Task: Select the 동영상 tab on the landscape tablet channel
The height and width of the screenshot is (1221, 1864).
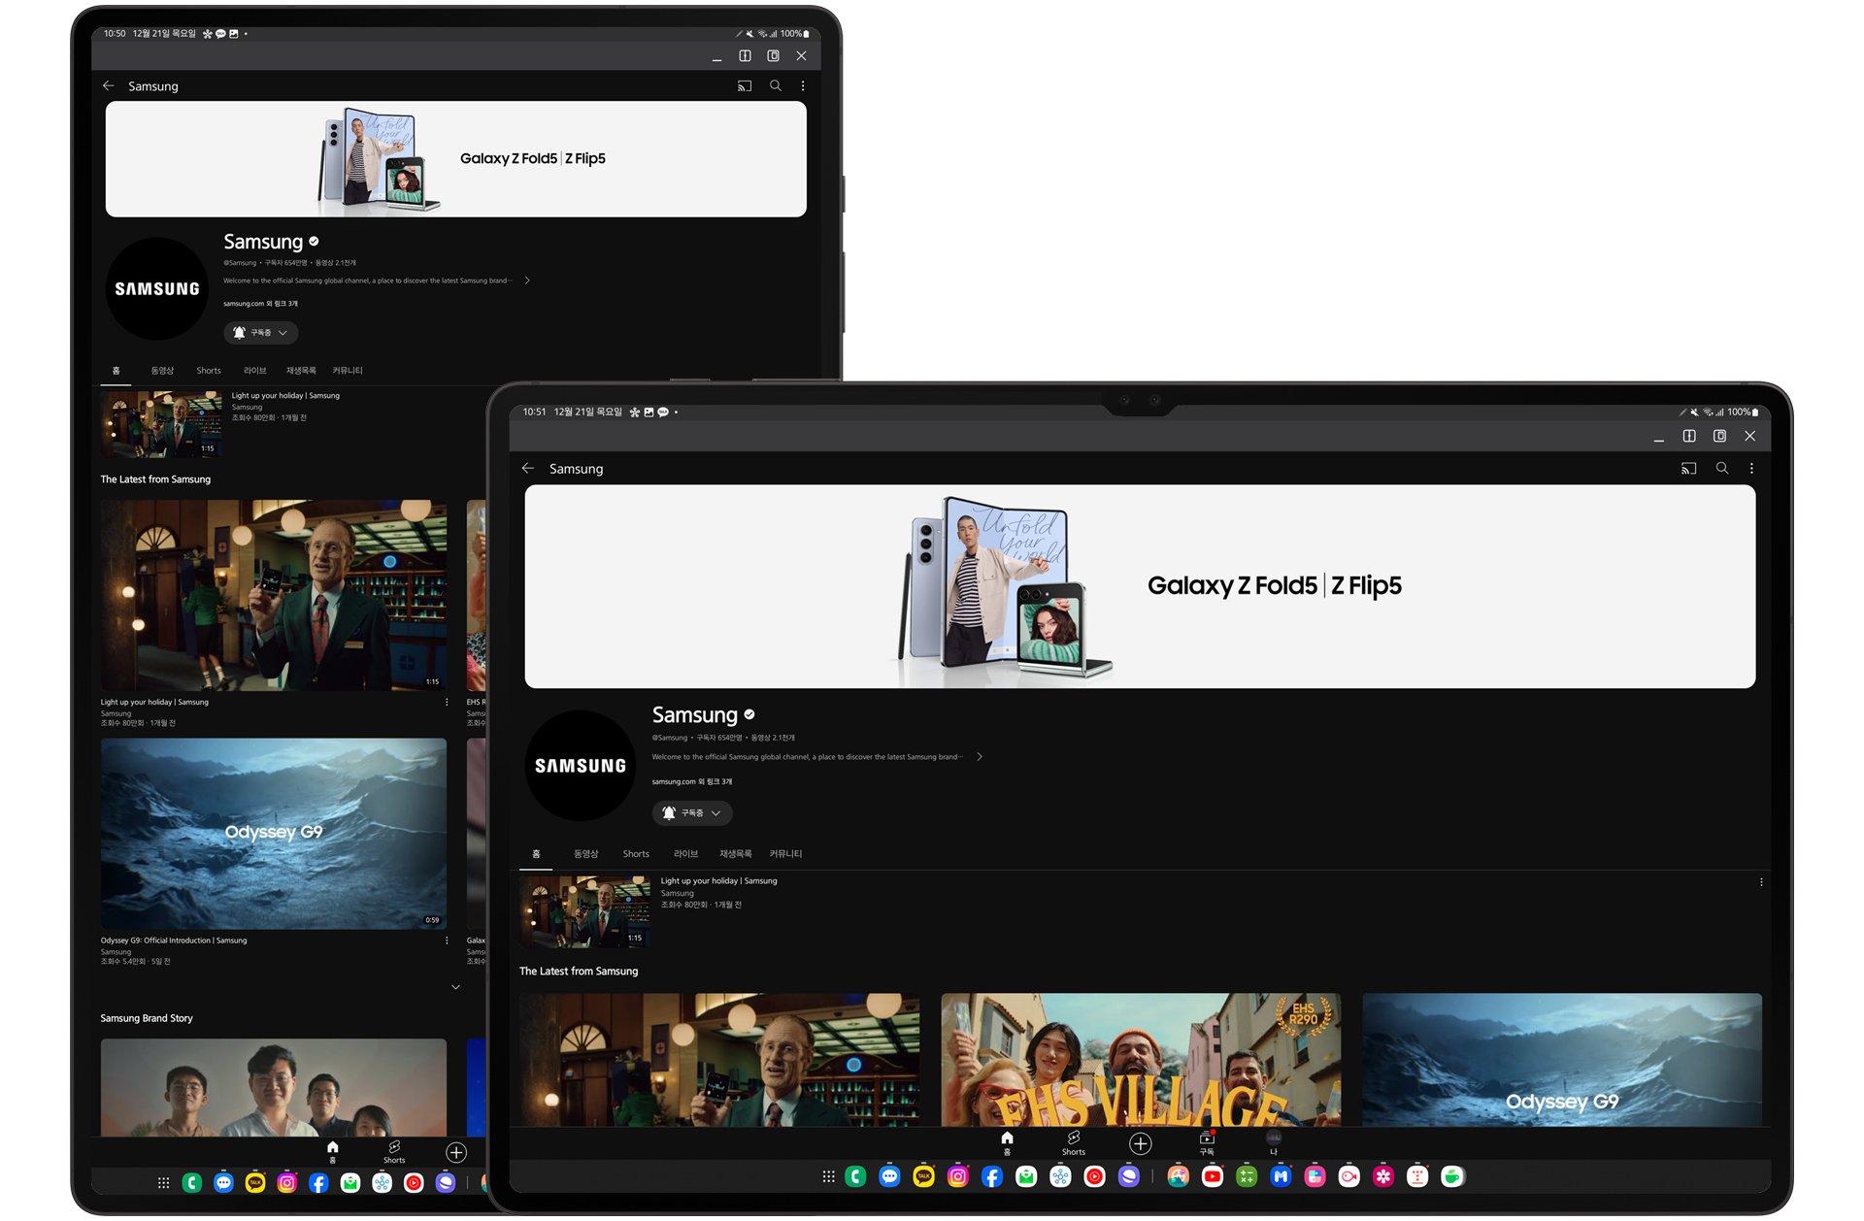Action: point(586,854)
